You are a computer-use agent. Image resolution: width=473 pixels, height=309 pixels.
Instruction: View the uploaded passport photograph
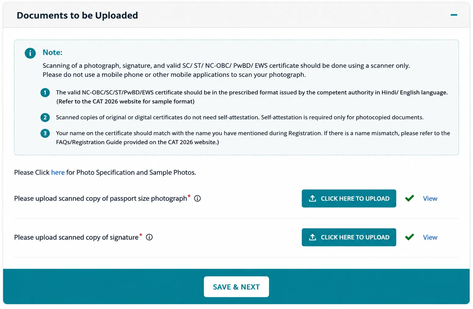coord(430,199)
